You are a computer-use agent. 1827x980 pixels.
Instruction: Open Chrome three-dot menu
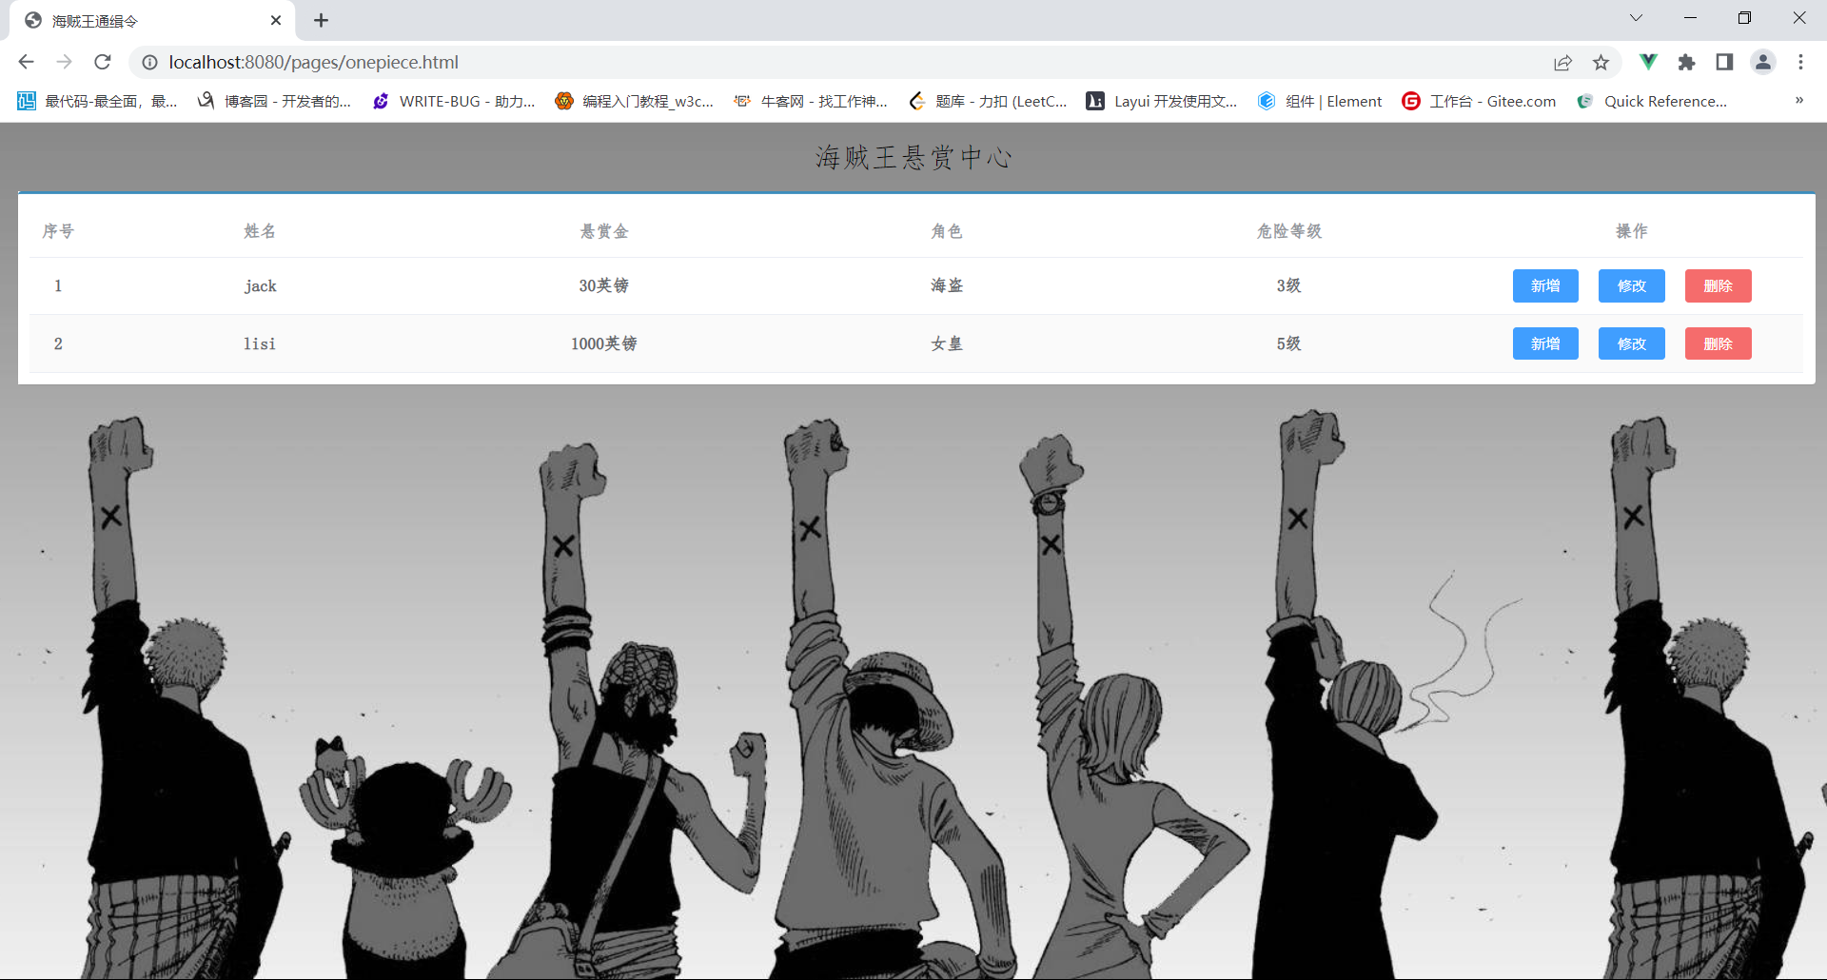point(1800,62)
